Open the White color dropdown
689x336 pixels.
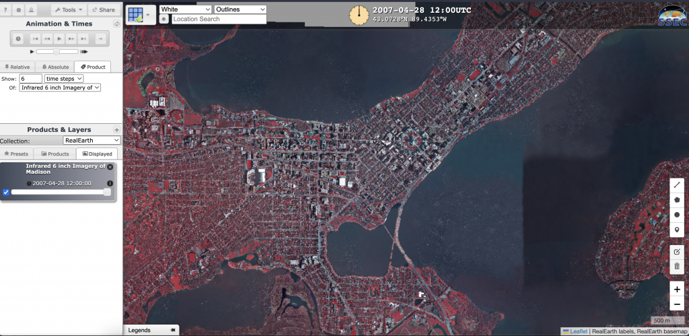coord(186,9)
